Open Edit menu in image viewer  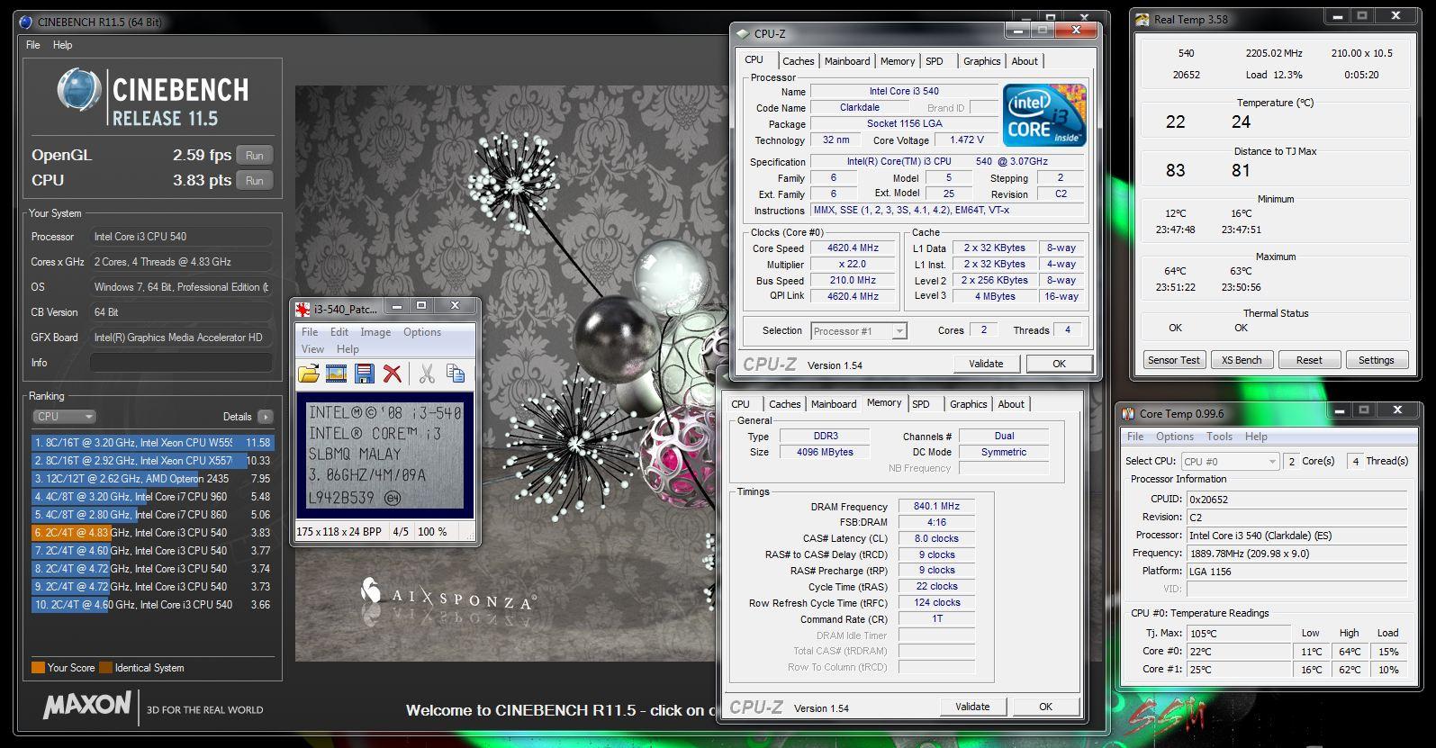click(339, 332)
